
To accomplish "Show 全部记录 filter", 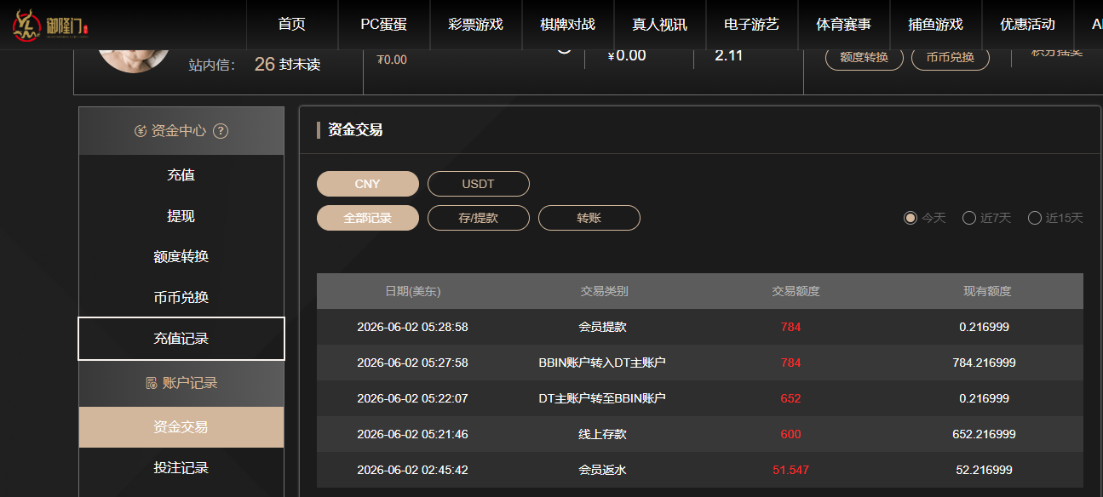I will point(368,218).
